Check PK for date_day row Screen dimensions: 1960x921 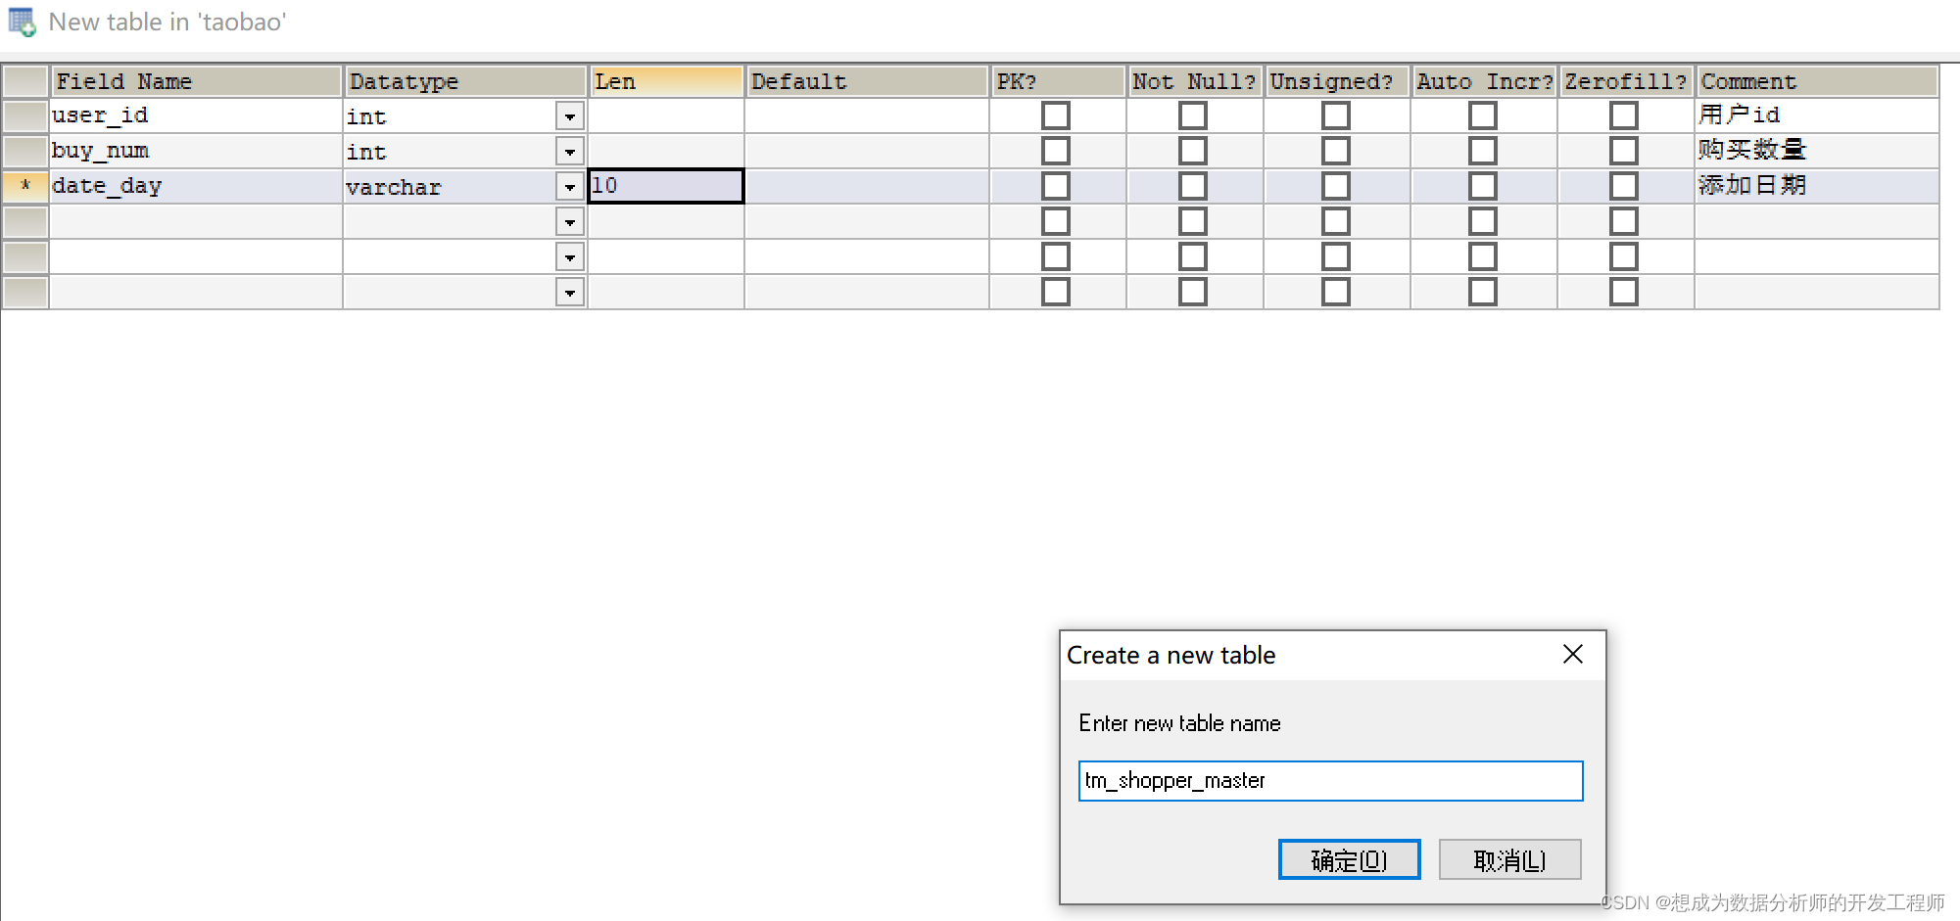click(1056, 186)
